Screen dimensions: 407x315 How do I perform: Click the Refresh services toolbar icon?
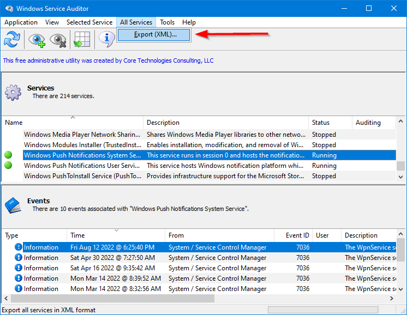click(x=12, y=39)
